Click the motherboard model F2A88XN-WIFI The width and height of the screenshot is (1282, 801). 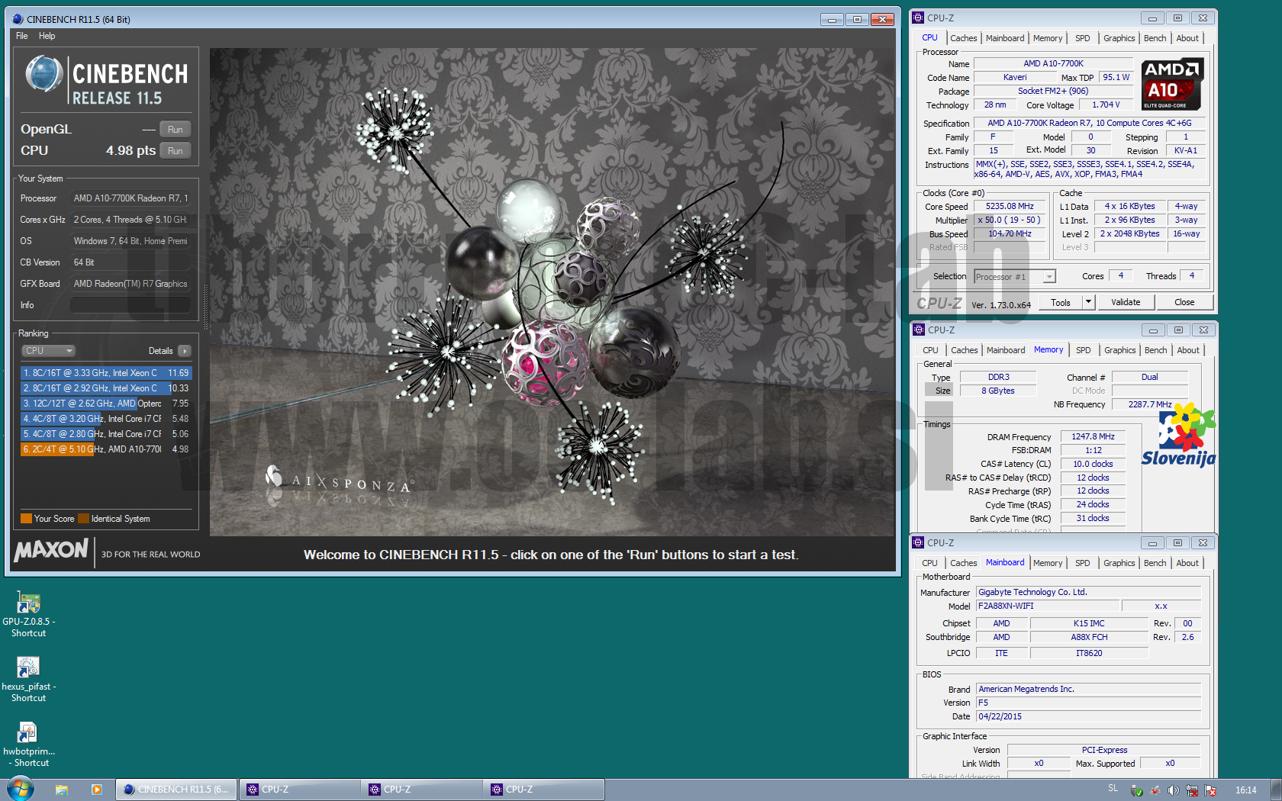pyautogui.click(x=1048, y=606)
